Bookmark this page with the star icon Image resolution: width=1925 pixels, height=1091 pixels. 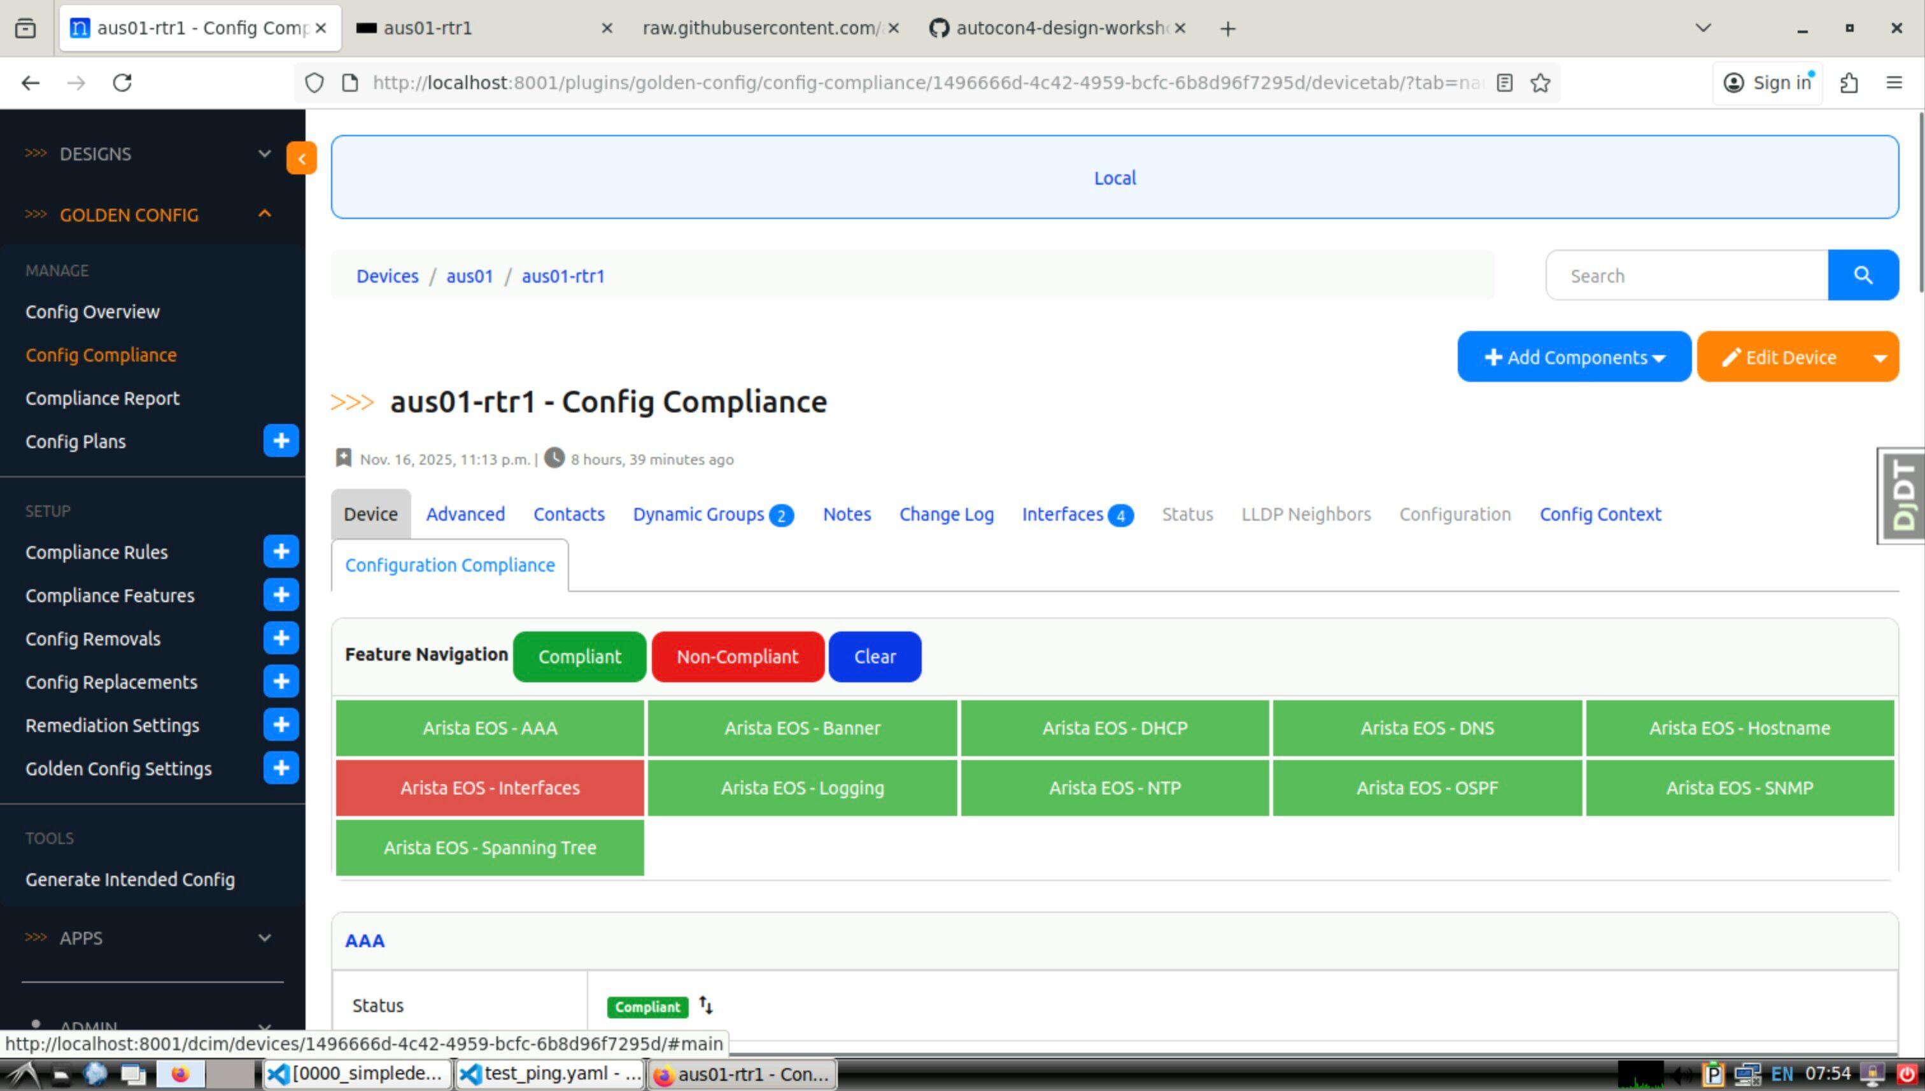(x=1541, y=82)
